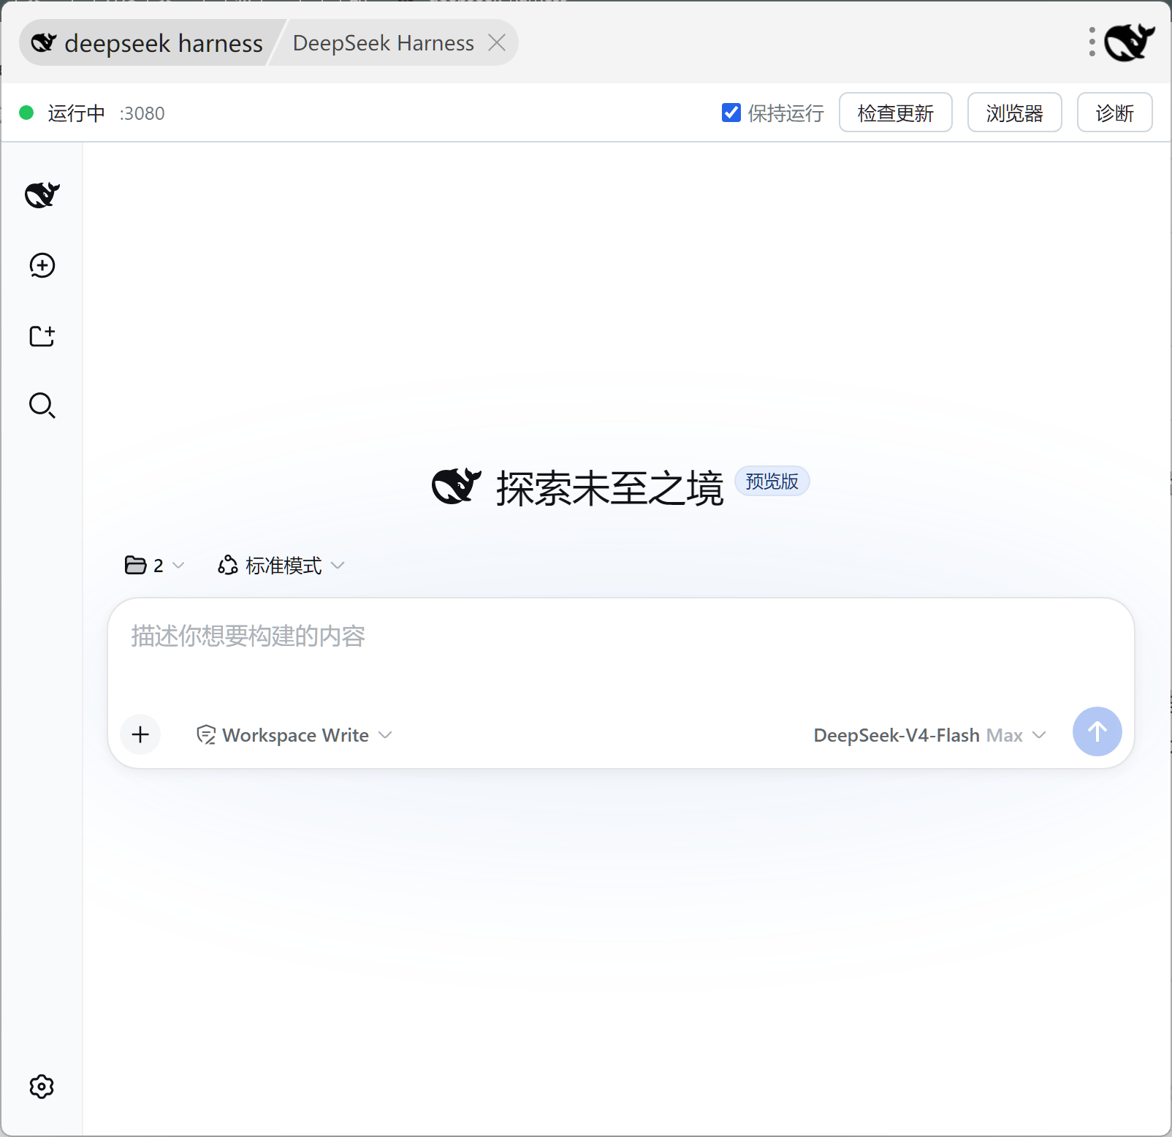Expand the folder selector showing 2

[x=155, y=566]
